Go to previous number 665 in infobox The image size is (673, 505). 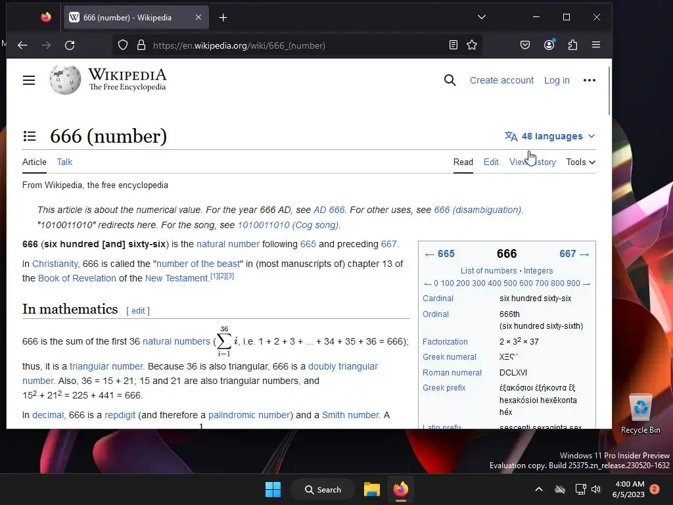tap(440, 254)
